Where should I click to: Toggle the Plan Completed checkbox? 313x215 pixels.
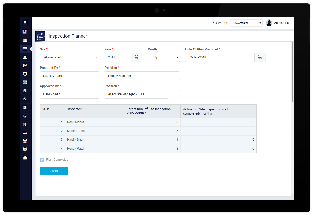[x=42, y=160]
